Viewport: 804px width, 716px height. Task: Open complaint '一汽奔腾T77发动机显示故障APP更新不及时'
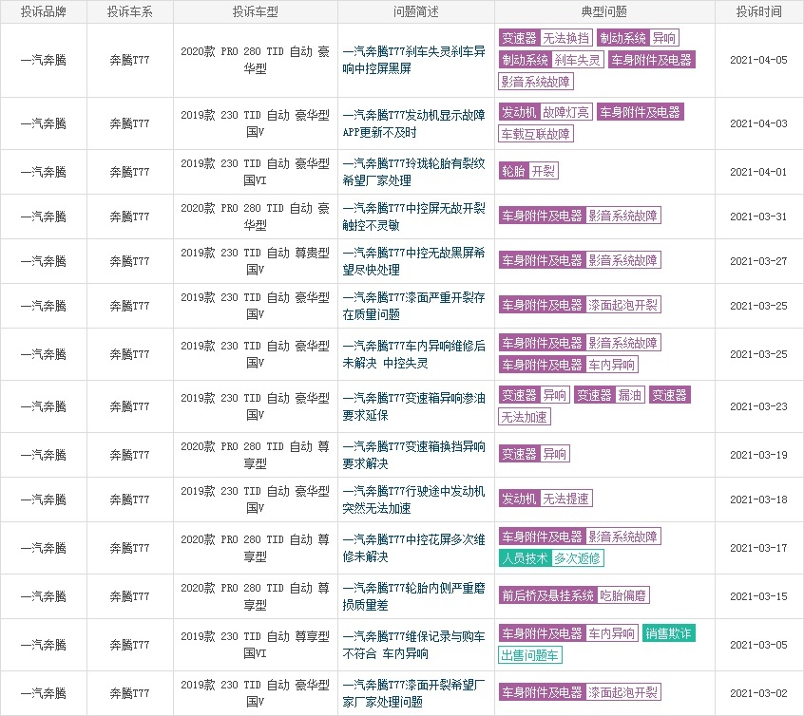[x=413, y=123]
